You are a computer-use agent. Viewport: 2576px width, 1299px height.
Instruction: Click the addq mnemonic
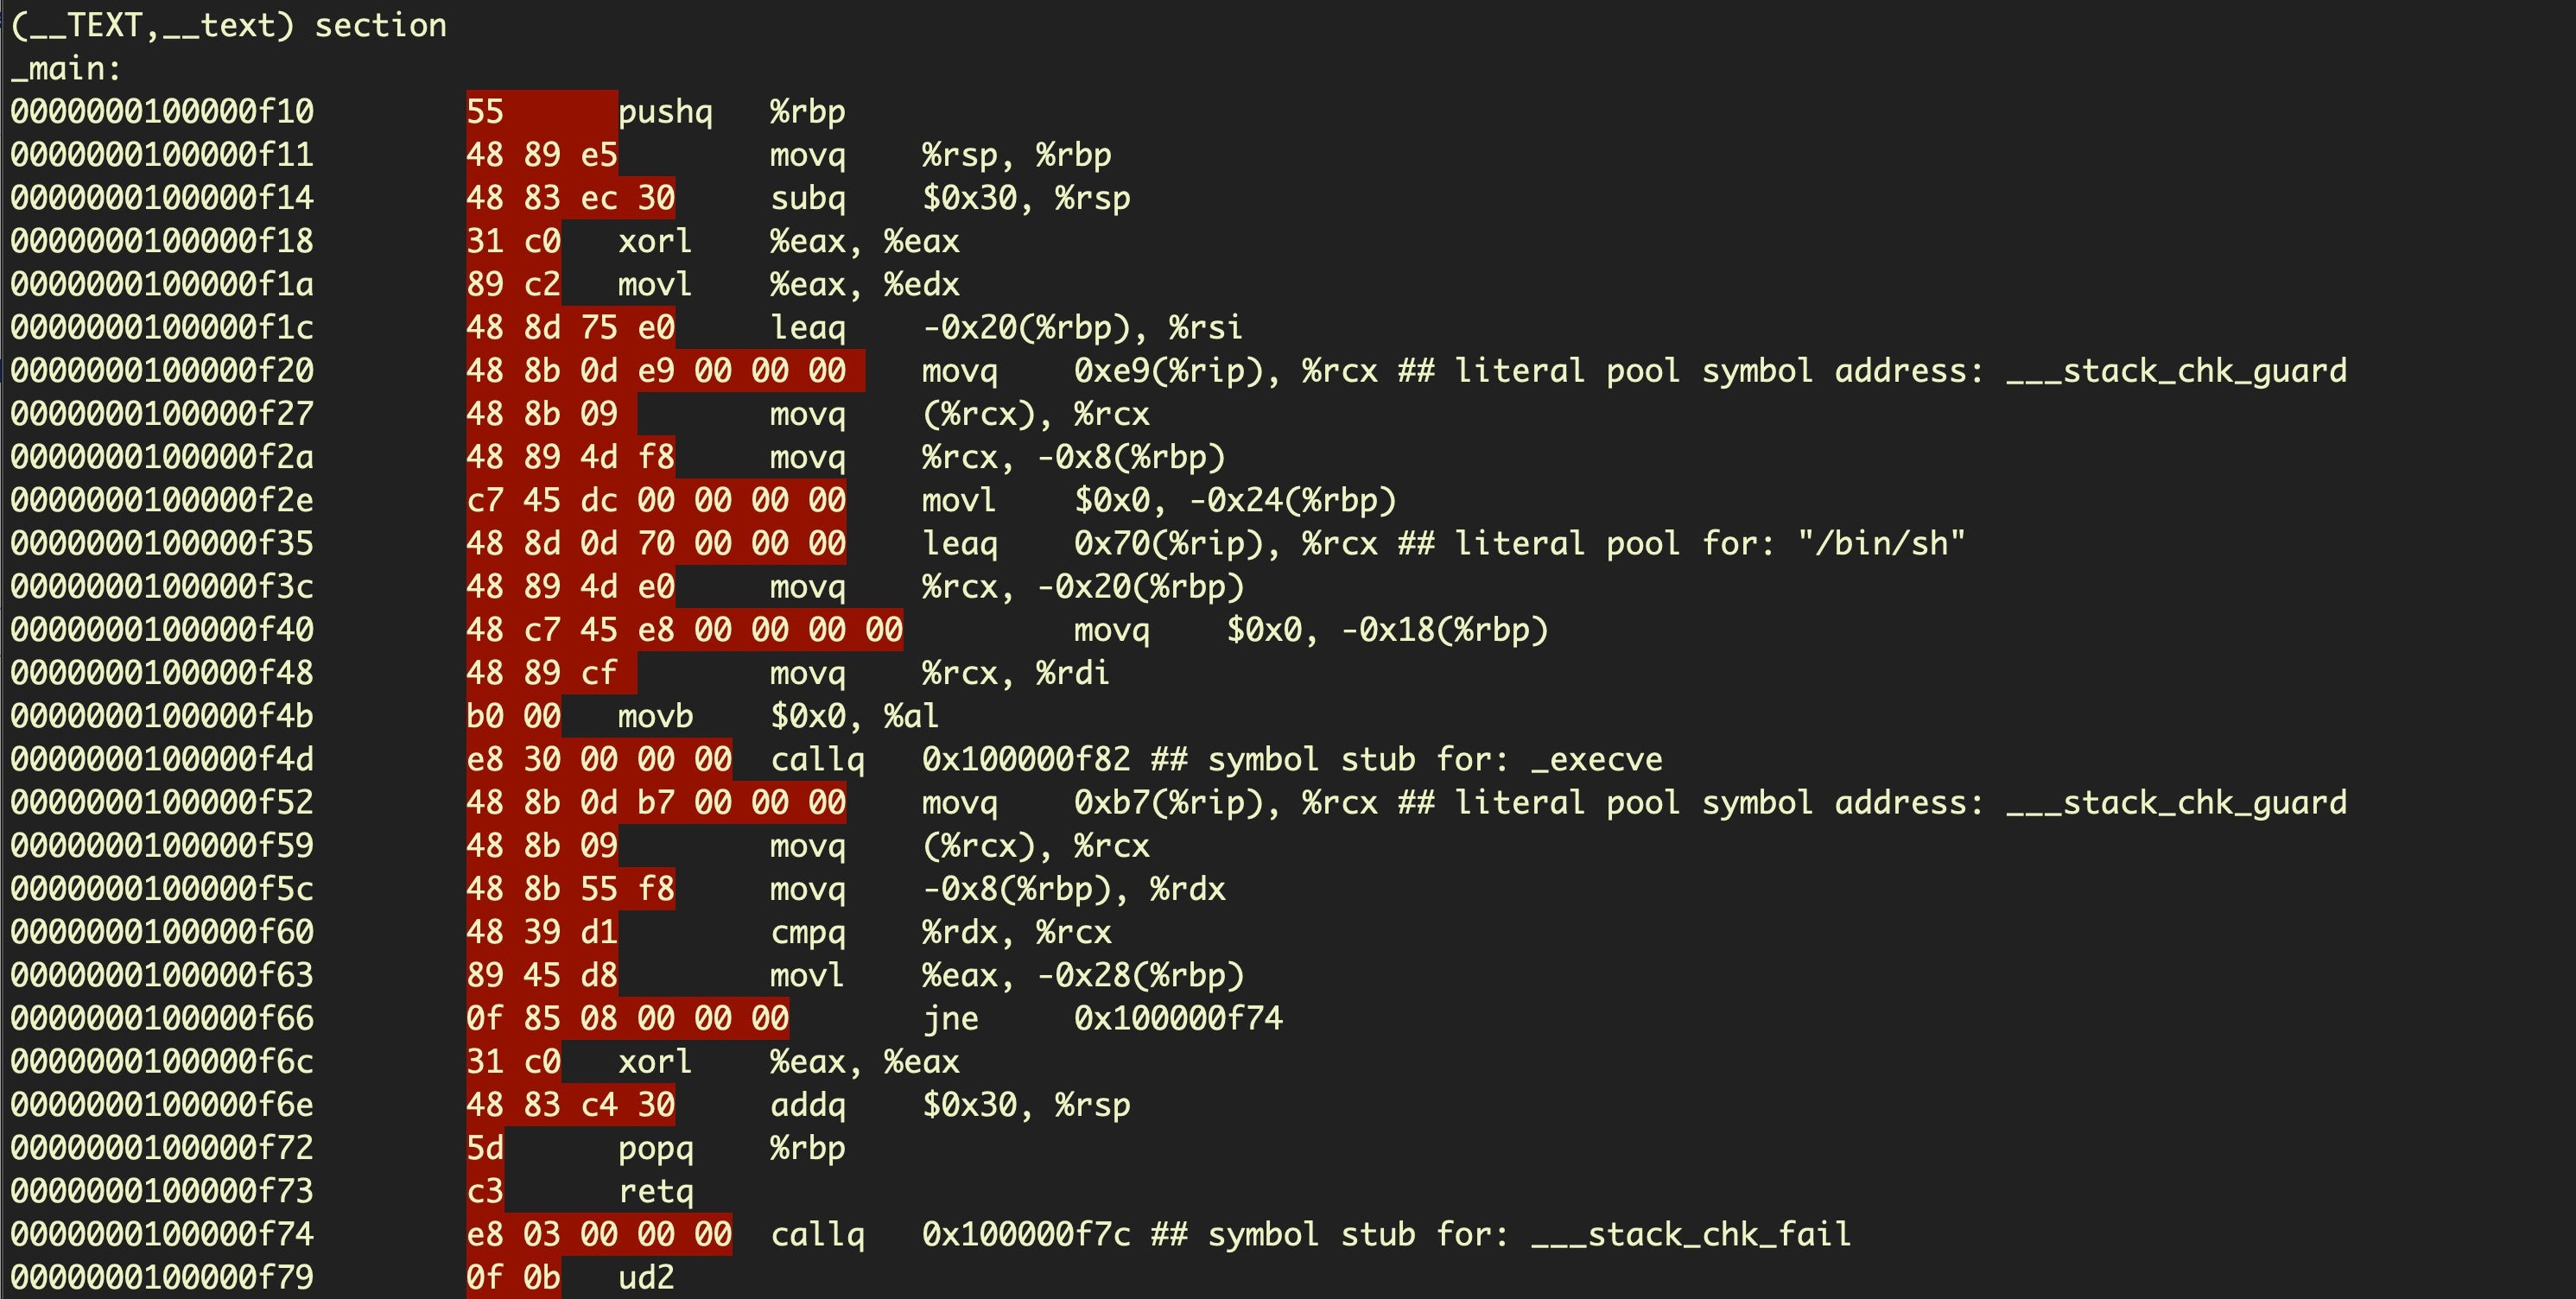(x=808, y=1105)
